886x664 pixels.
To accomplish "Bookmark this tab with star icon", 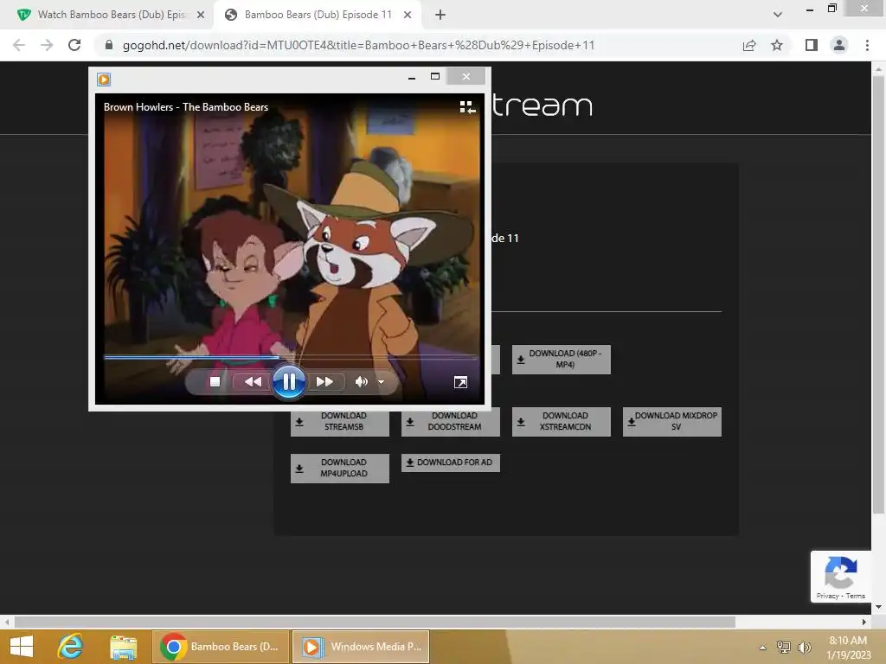I will coord(777,45).
